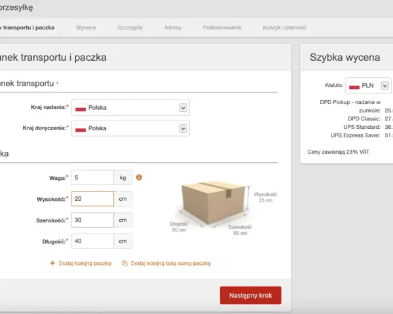Select the transportu i paczka step tab

27,27
